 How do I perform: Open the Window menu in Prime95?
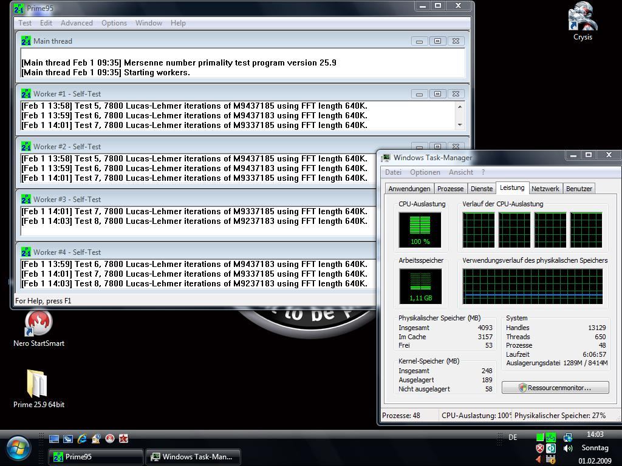[x=149, y=23]
